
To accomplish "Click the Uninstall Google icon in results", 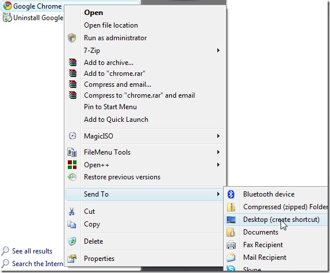I will point(7,17).
